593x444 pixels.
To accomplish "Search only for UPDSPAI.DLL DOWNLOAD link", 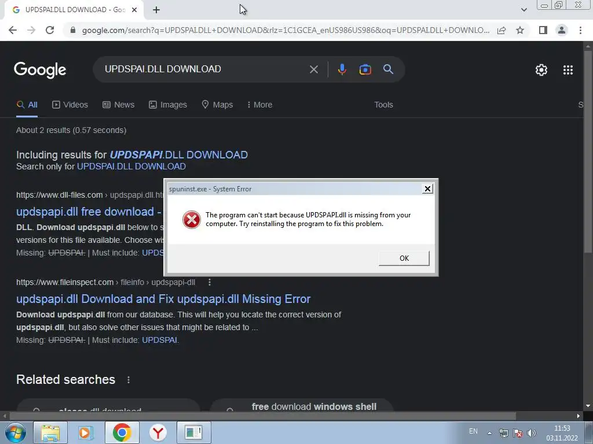I will 131,166.
